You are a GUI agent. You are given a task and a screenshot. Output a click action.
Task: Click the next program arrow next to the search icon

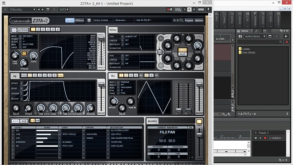pos(178,20)
